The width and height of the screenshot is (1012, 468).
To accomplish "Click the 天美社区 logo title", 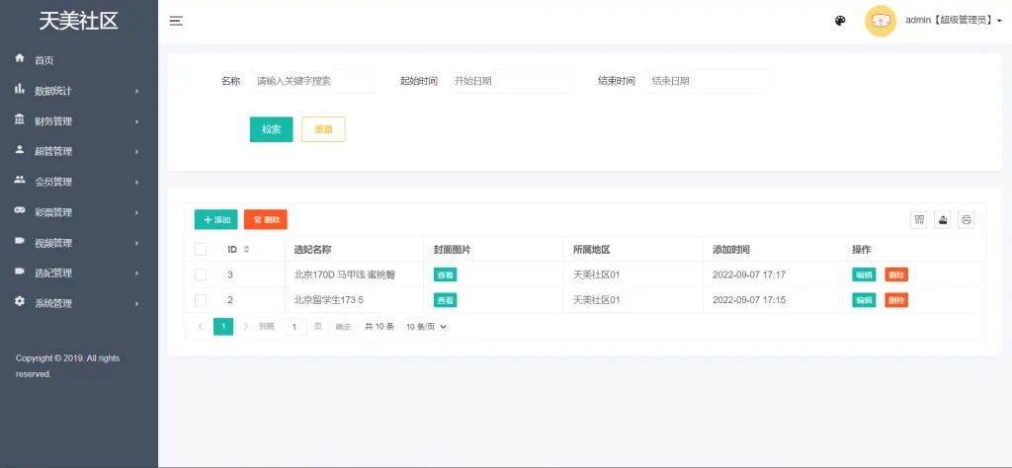I will click(79, 21).
